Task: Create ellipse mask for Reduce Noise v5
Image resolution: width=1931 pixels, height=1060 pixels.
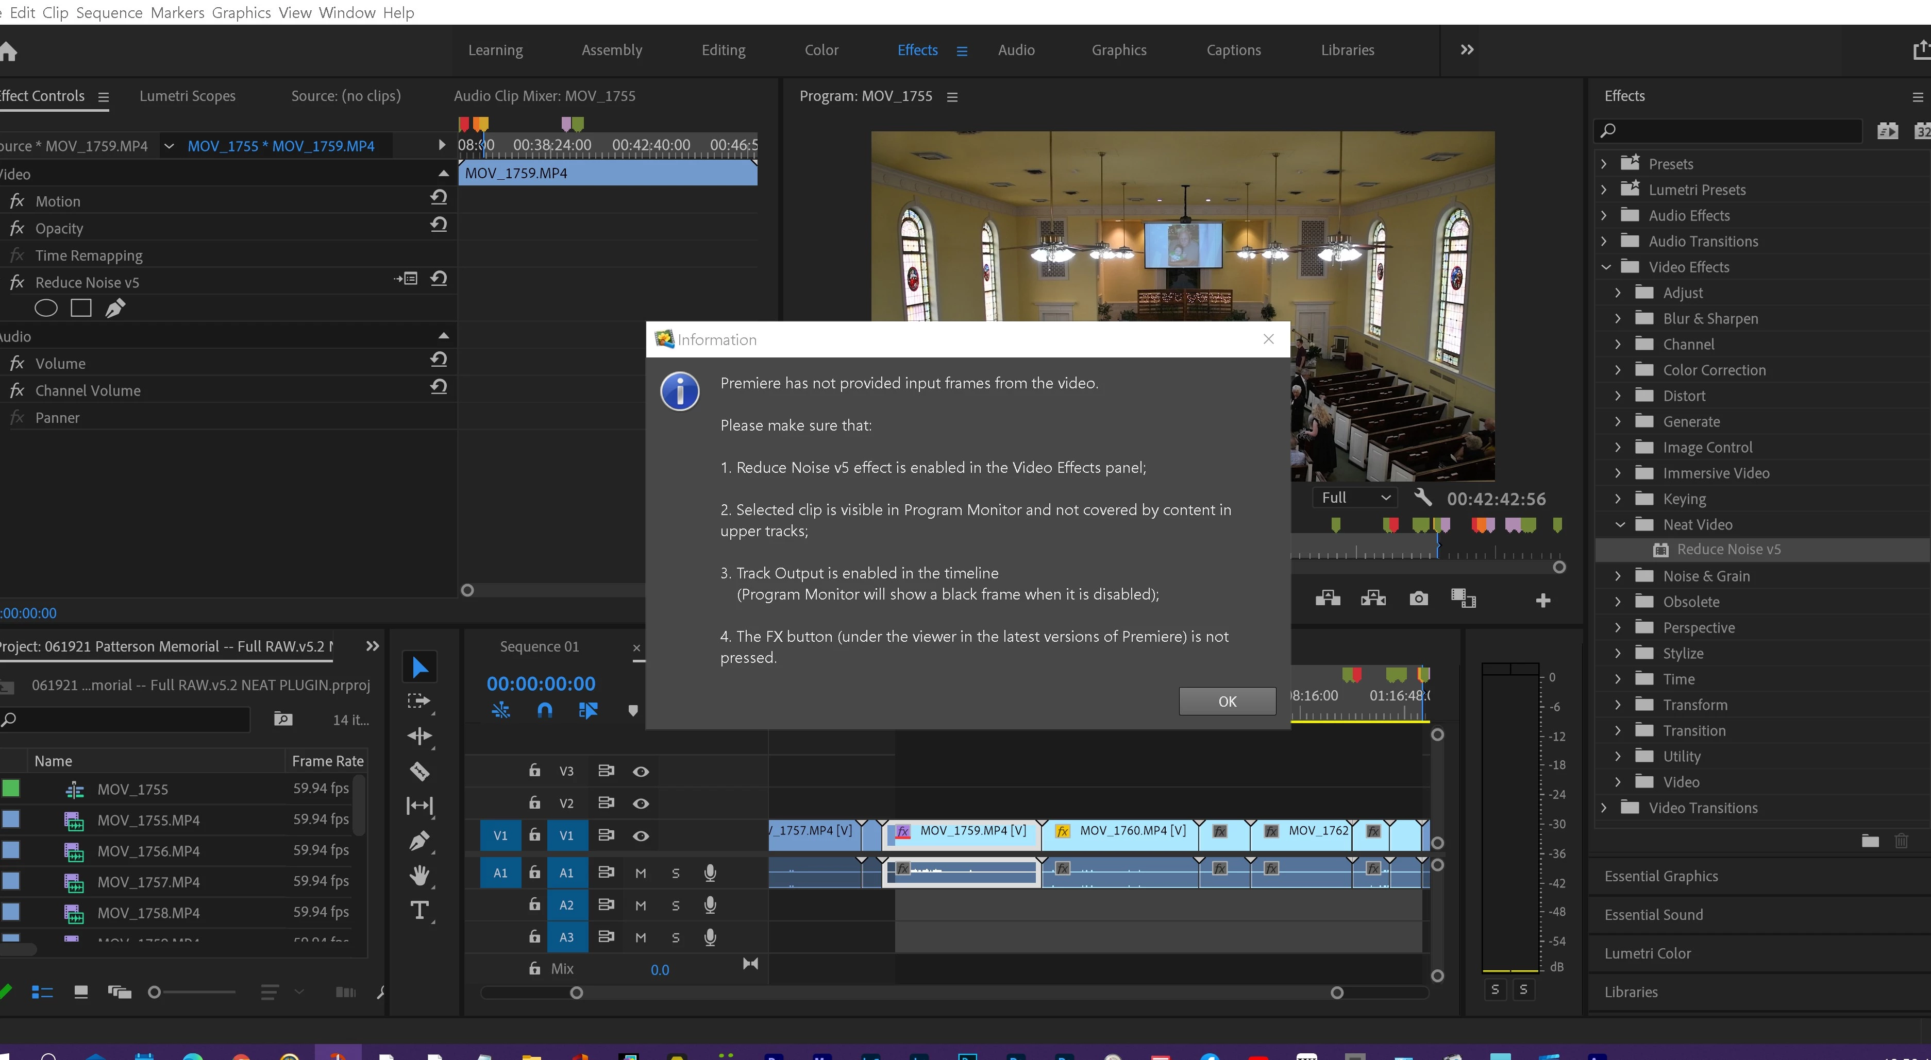Action: [46, 308]
